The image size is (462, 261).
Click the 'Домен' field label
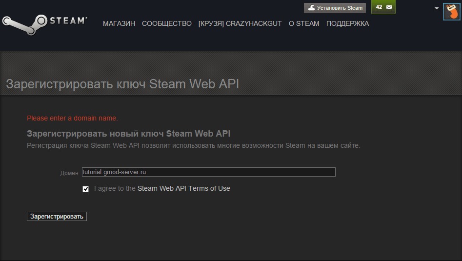click(x=69, y=173)
